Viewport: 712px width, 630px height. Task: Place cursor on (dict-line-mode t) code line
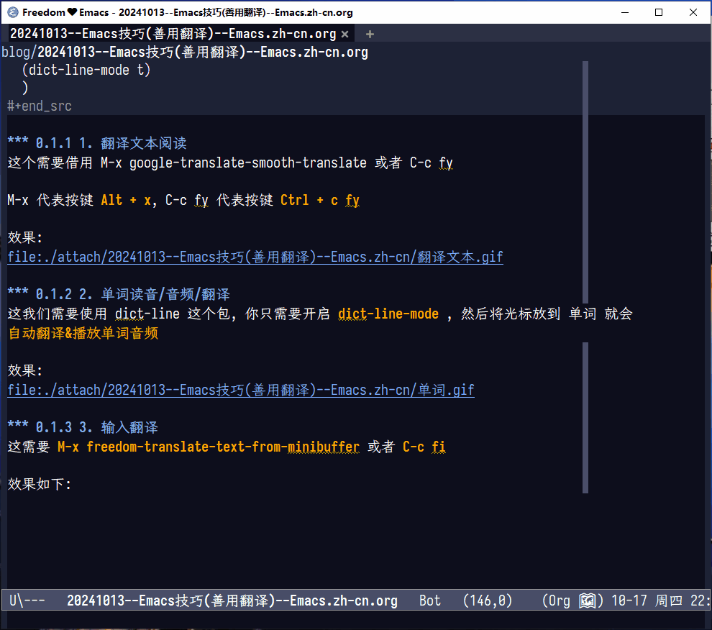(86, 70)
